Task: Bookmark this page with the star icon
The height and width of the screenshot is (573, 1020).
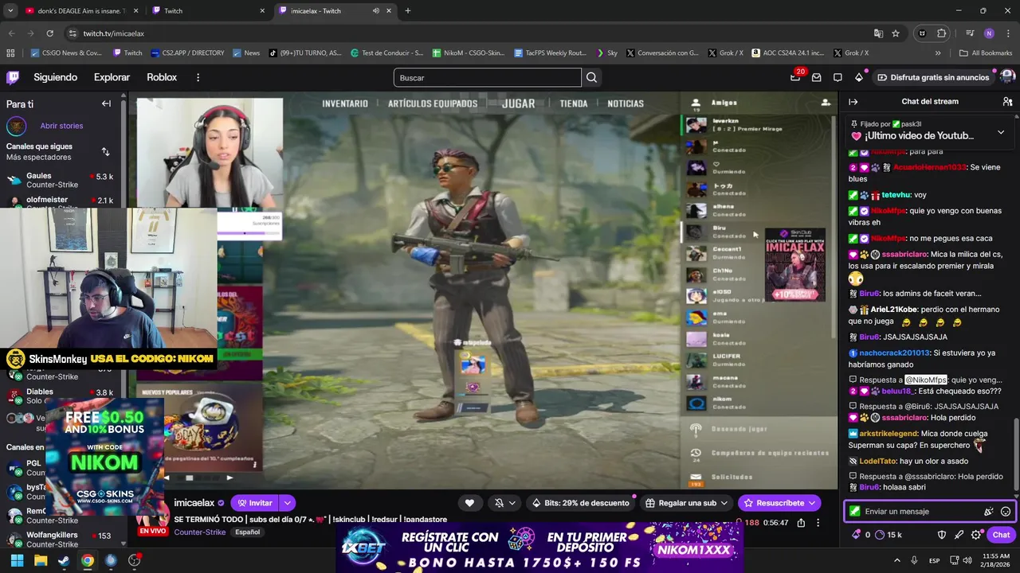Action: click(896, 33)
